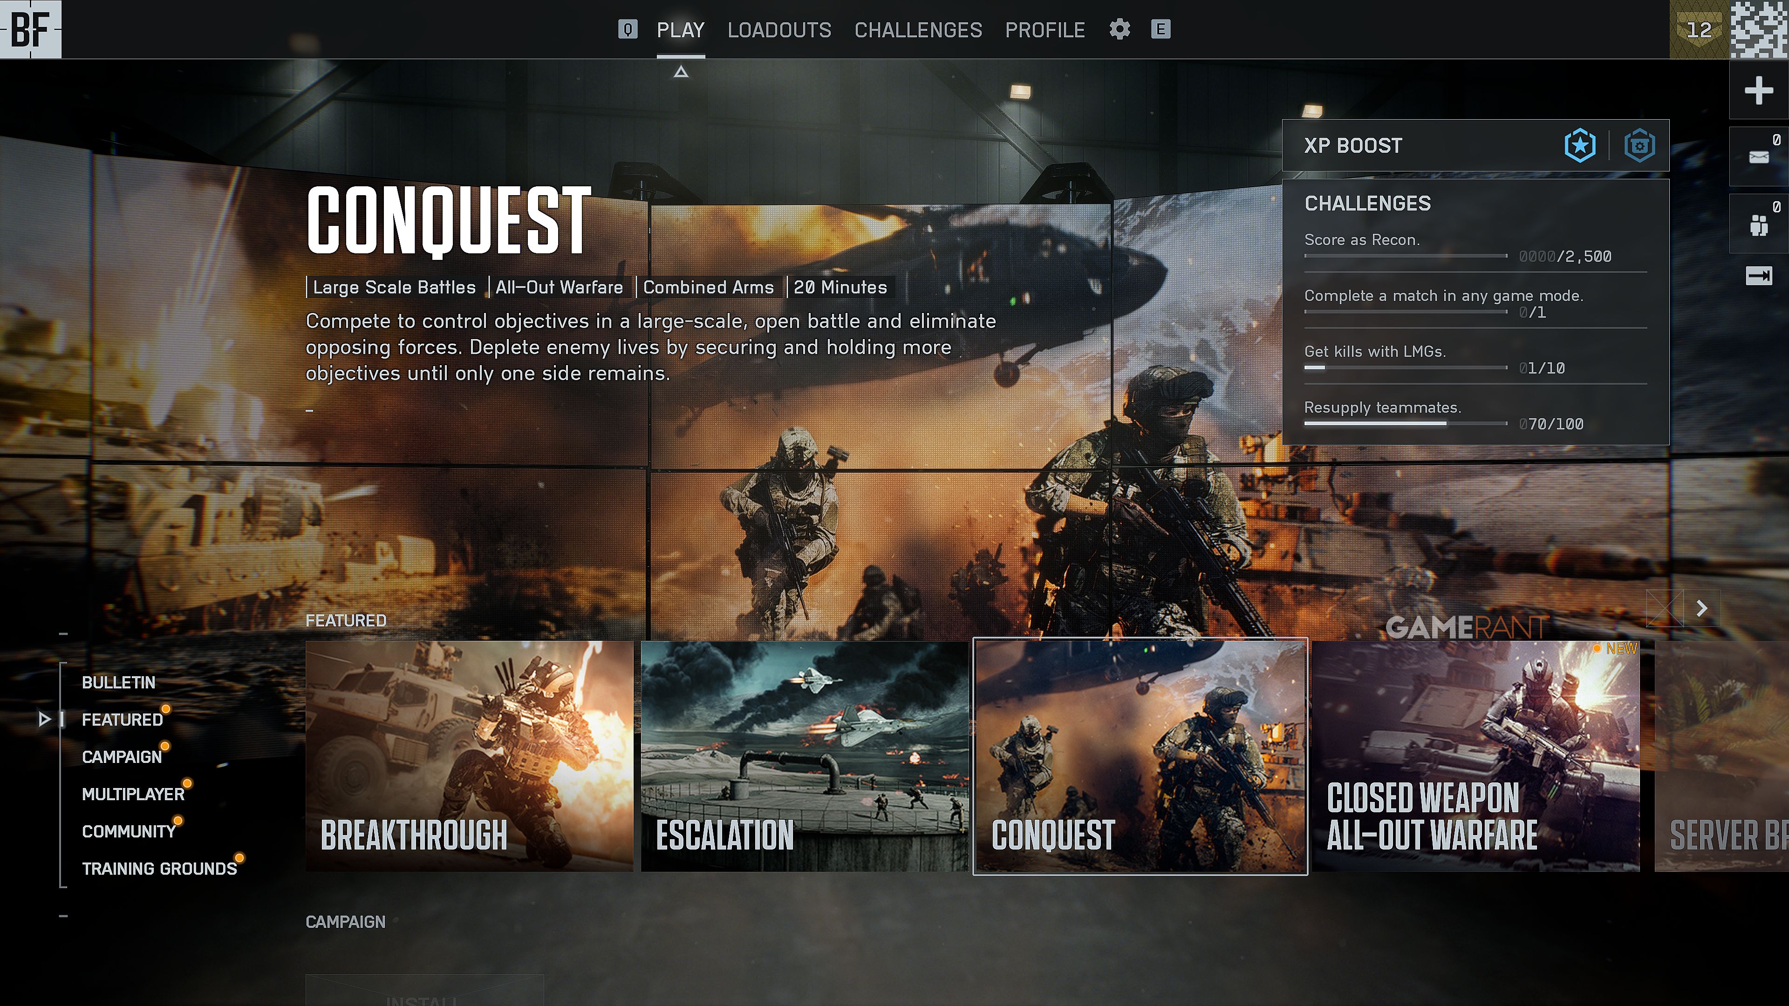Click next arrow in featured carousel
1789x1006 pixels.
(1702, 609)
